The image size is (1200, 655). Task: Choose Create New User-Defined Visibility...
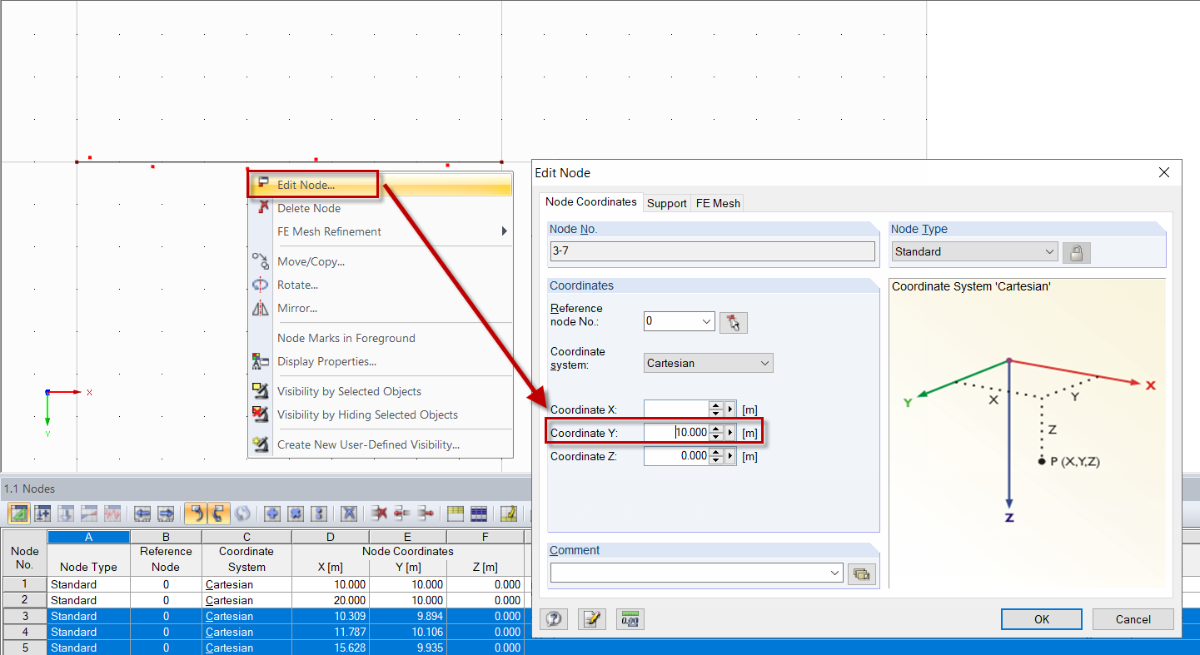[381, 444]
